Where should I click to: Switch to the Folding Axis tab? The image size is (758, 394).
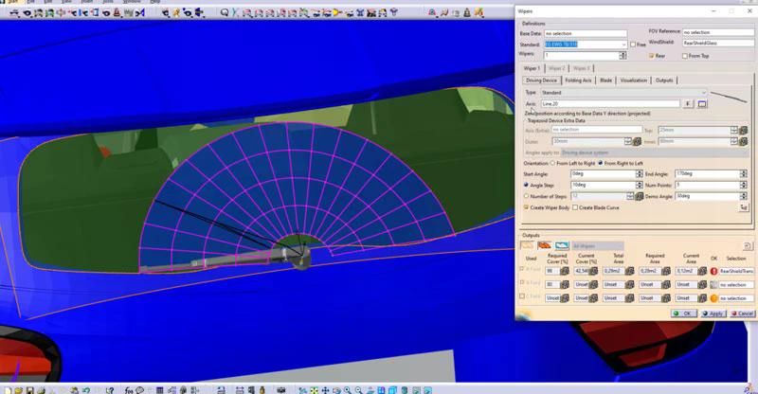coord(578,81)
